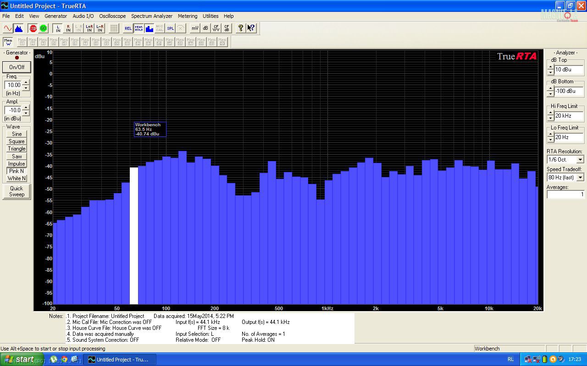Select the L IN input icon

pos(58,28)
